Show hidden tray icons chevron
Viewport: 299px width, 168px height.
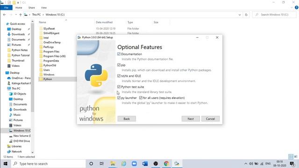coord(246,164)
